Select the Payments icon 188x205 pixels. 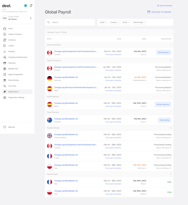click(4, 63)
